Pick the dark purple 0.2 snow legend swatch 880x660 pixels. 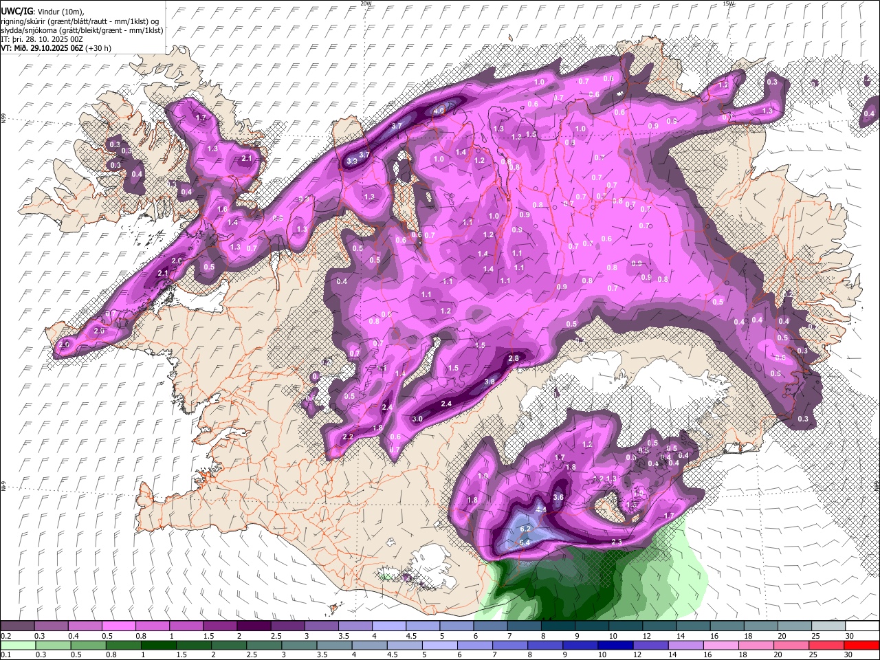(17, 626)
